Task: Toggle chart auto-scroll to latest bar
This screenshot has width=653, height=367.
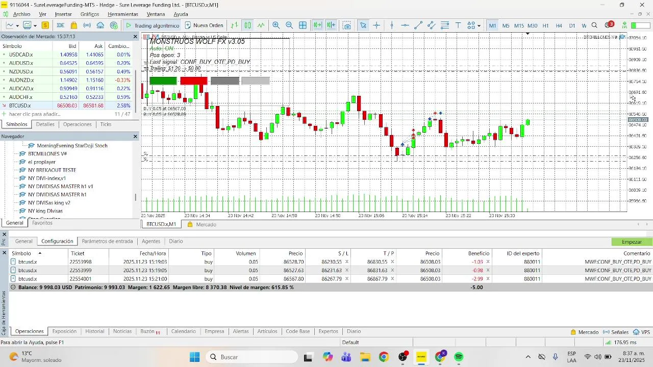Action: pyautogui.click(x=317, y=25)
